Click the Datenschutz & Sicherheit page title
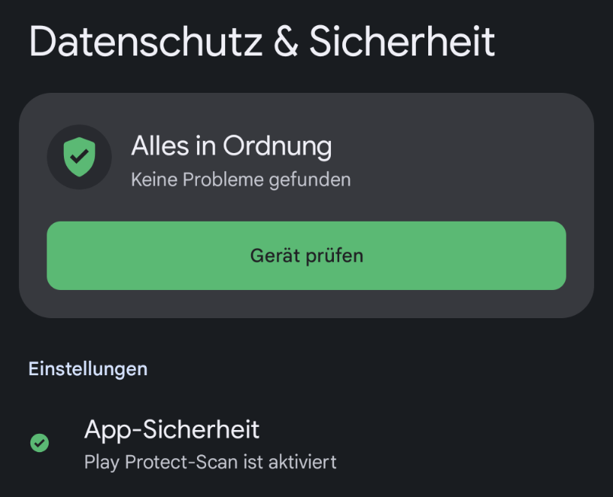 pyautogui.click(x=262, y=41)
